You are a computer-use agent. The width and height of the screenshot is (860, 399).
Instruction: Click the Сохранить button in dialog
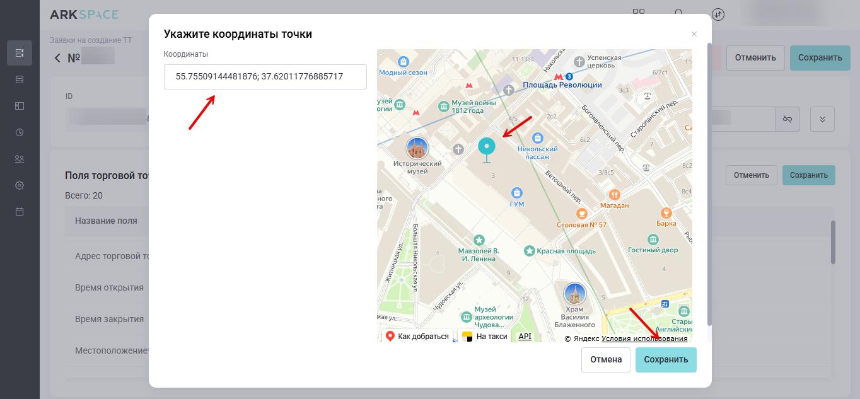point(666,360)
